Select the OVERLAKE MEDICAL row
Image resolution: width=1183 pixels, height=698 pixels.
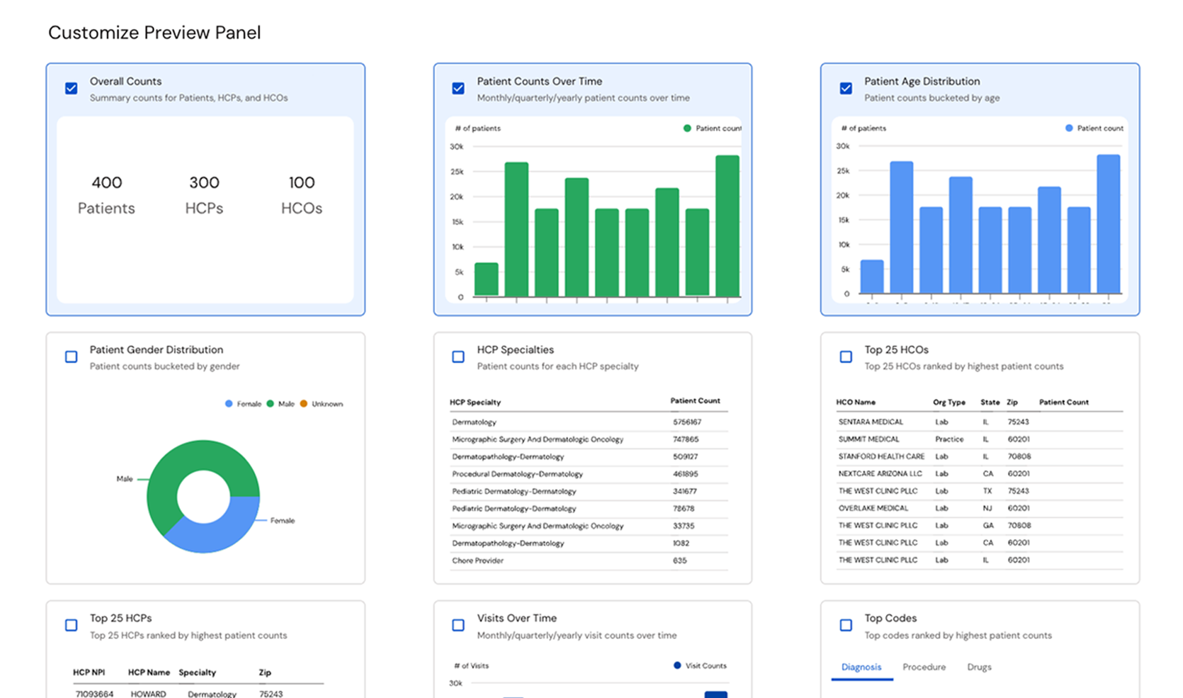click(979, 508)
